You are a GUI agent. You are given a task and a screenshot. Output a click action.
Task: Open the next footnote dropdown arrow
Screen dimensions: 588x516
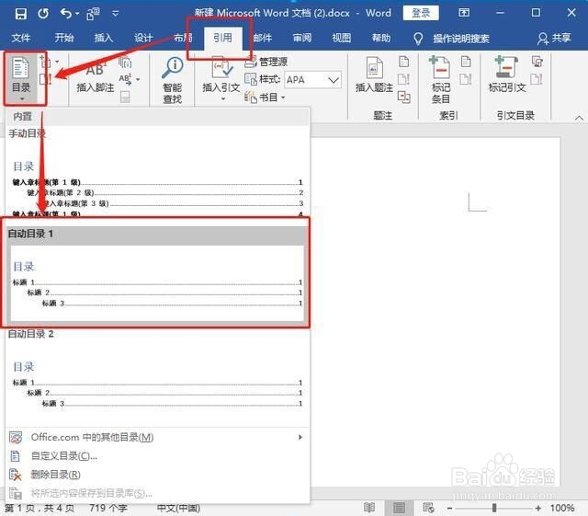click(x=138, y=80)
